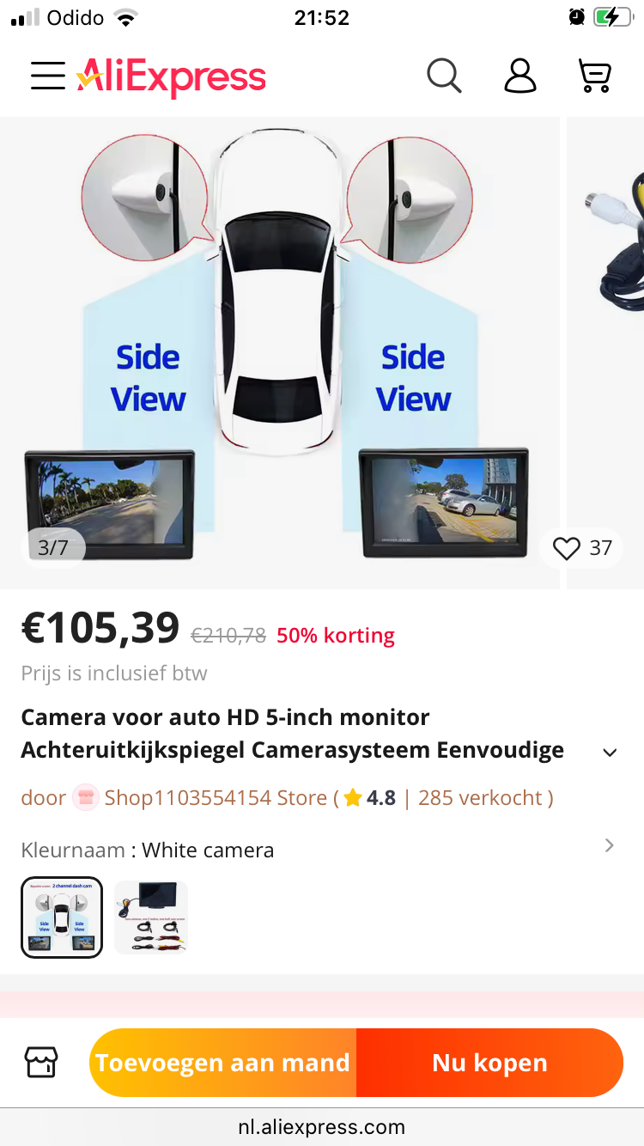Image resolution: width=644 pixels, height=1146 pixels.
Task: Click Toevoegen aan mand button
Action: 223,1063
